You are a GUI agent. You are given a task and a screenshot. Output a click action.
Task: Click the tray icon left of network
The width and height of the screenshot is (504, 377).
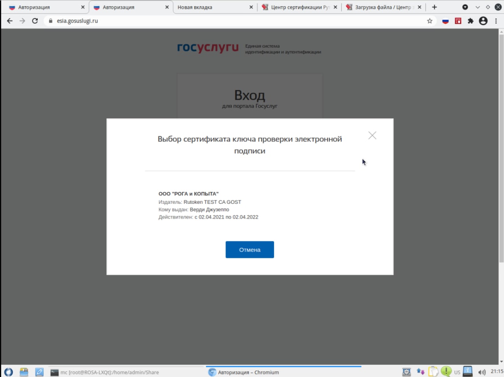click(x=407, y=372)
